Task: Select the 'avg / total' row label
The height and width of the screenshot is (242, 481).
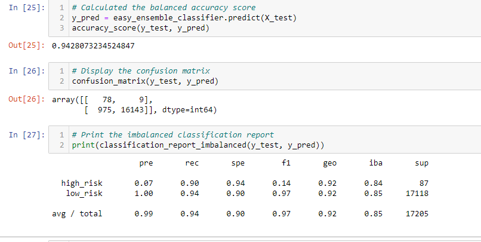Action: click(77, 214)
